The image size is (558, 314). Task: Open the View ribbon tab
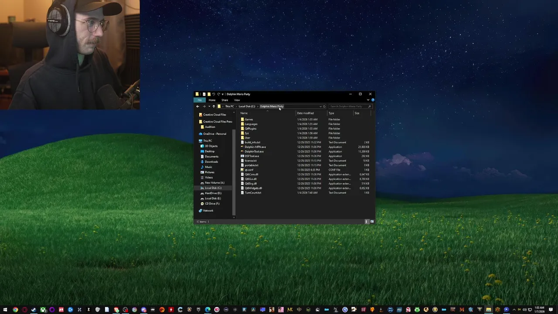click(237, 100)
